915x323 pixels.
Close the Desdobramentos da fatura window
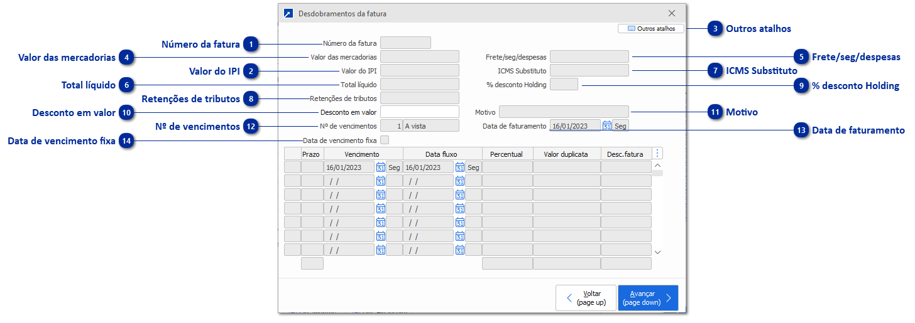(x=672, y=13)
